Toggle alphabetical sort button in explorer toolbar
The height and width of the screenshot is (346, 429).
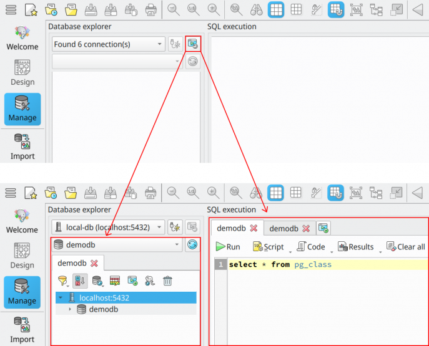[x=80, y=281]
